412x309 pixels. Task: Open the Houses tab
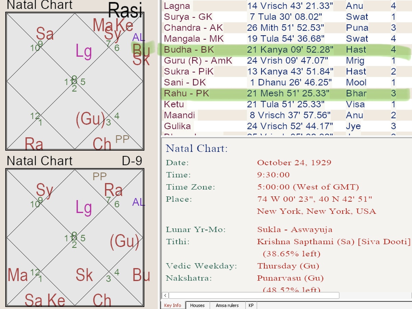click(197, 305)
